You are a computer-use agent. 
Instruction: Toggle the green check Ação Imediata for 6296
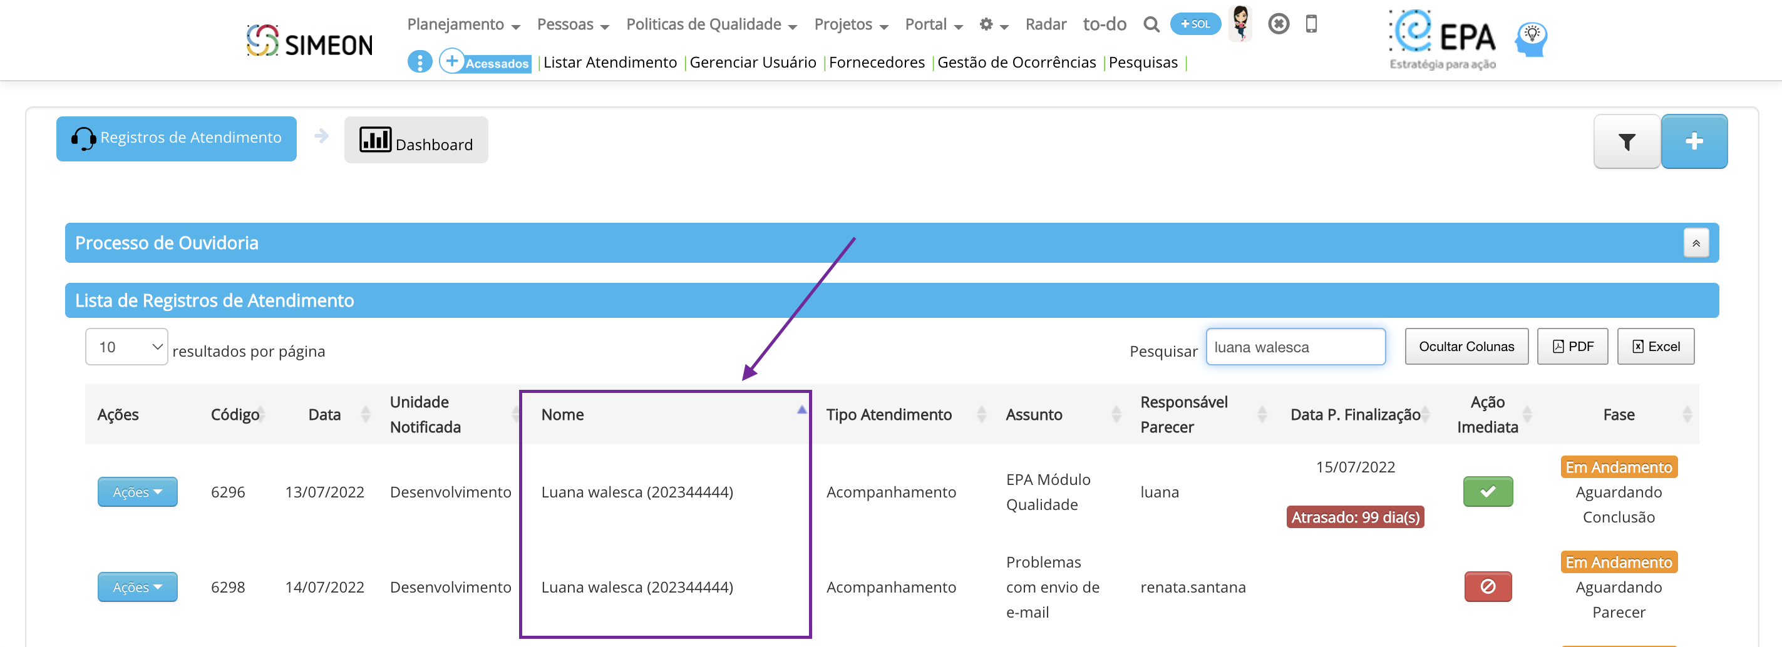point(1487,491)
